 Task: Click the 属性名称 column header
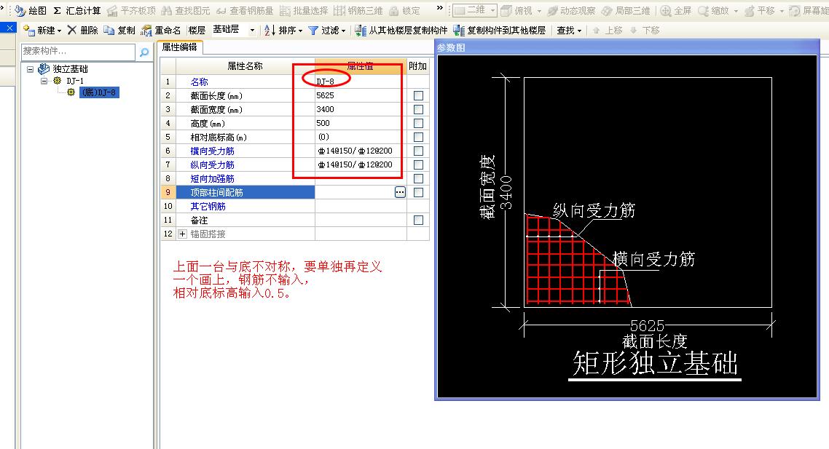pos(245,66)
